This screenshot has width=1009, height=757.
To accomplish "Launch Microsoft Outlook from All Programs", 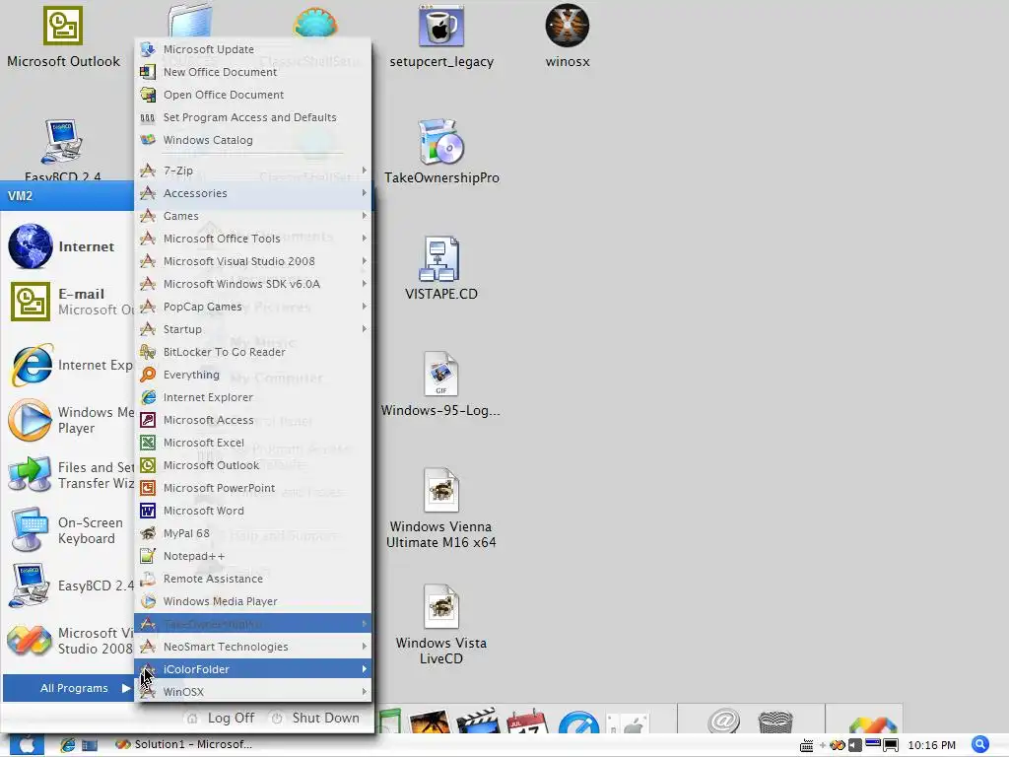I will (x=253, y=465).
